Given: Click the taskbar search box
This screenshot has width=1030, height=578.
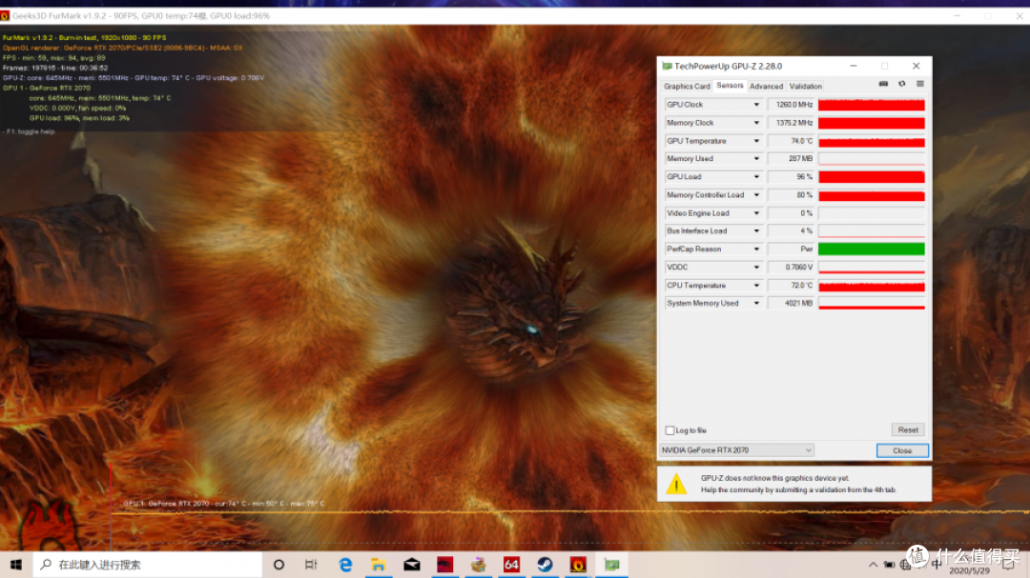Looking at the screenshot, I should (148, 565).
